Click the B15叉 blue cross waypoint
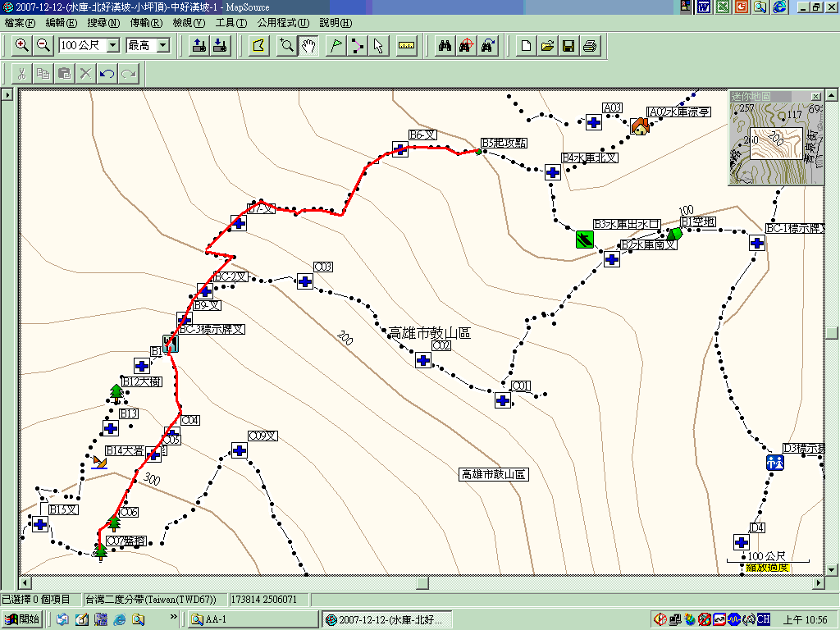This screenshot has width=840, height=630. click(40, 524)
